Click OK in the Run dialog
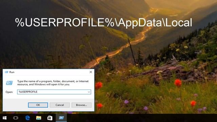This screenshot has width=217, height=122. (x=38, y=105)
